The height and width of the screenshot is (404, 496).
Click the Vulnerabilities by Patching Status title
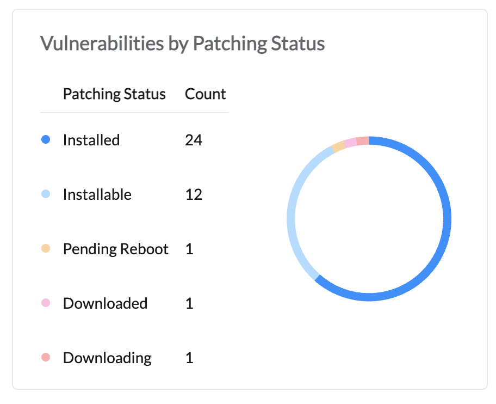[182, 44]
